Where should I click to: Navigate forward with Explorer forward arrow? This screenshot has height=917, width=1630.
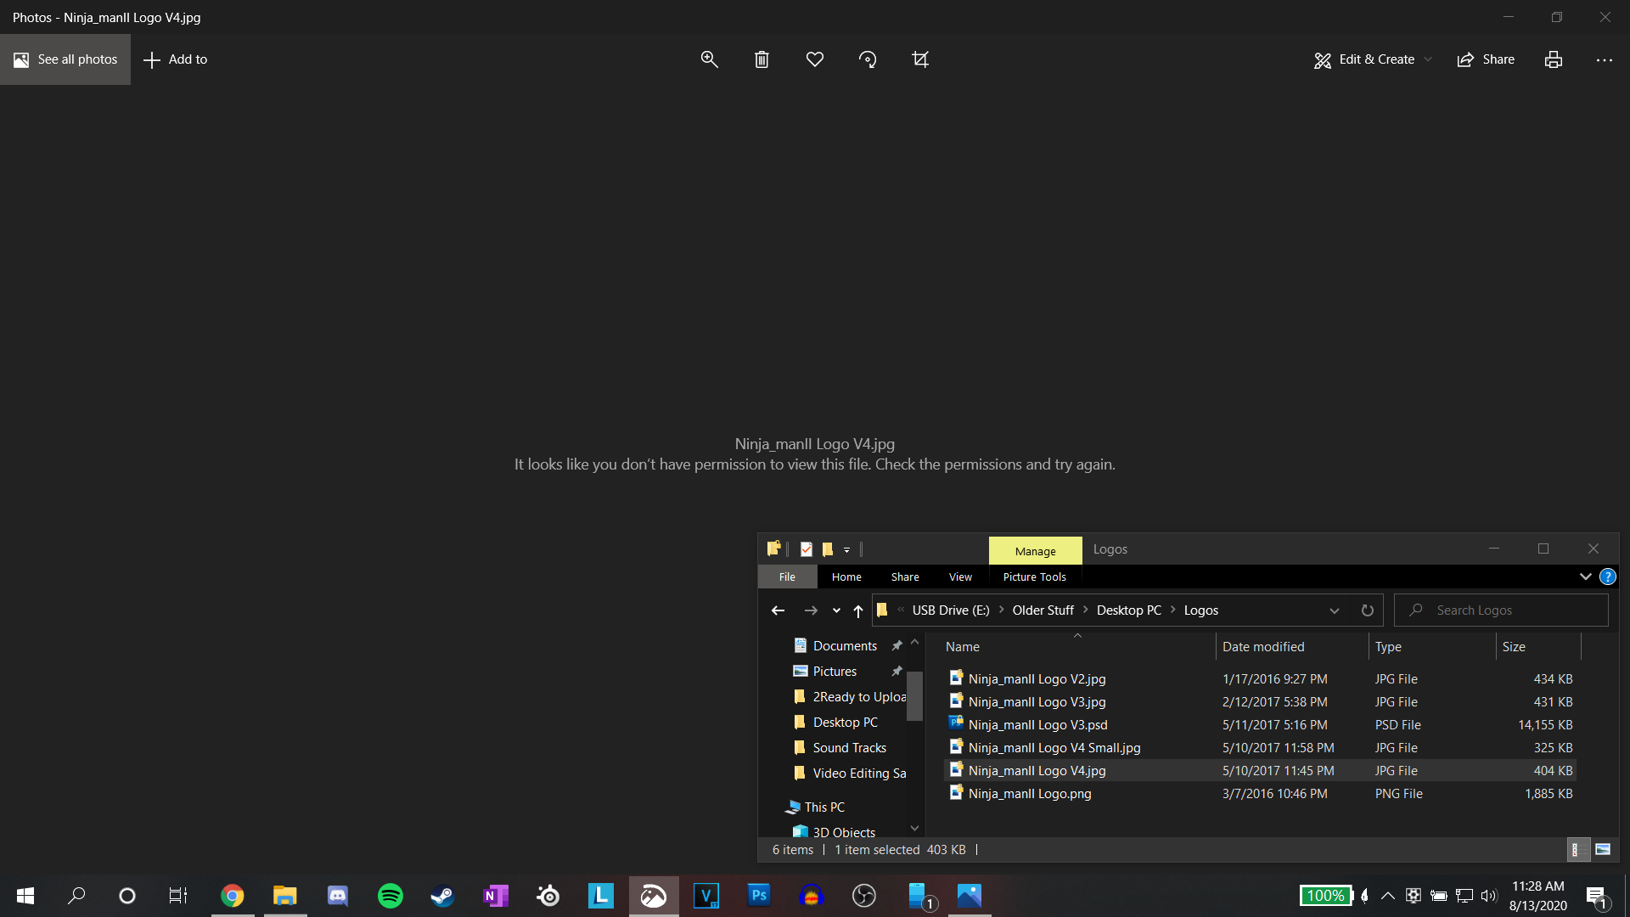811,610
